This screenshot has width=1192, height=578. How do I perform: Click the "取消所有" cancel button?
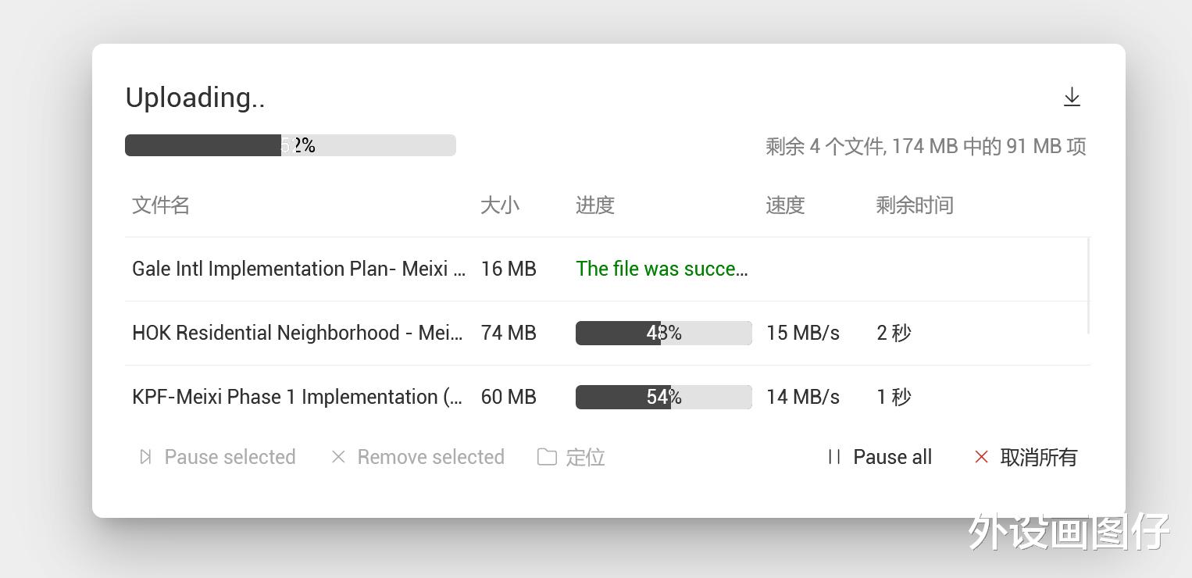click(x=1039, y=458)
